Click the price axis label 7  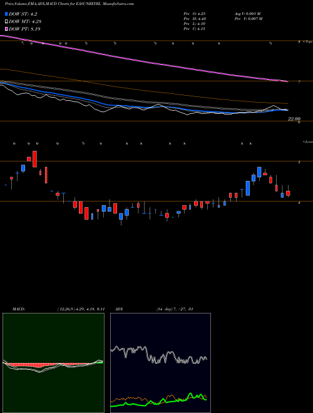coord(299,83)
